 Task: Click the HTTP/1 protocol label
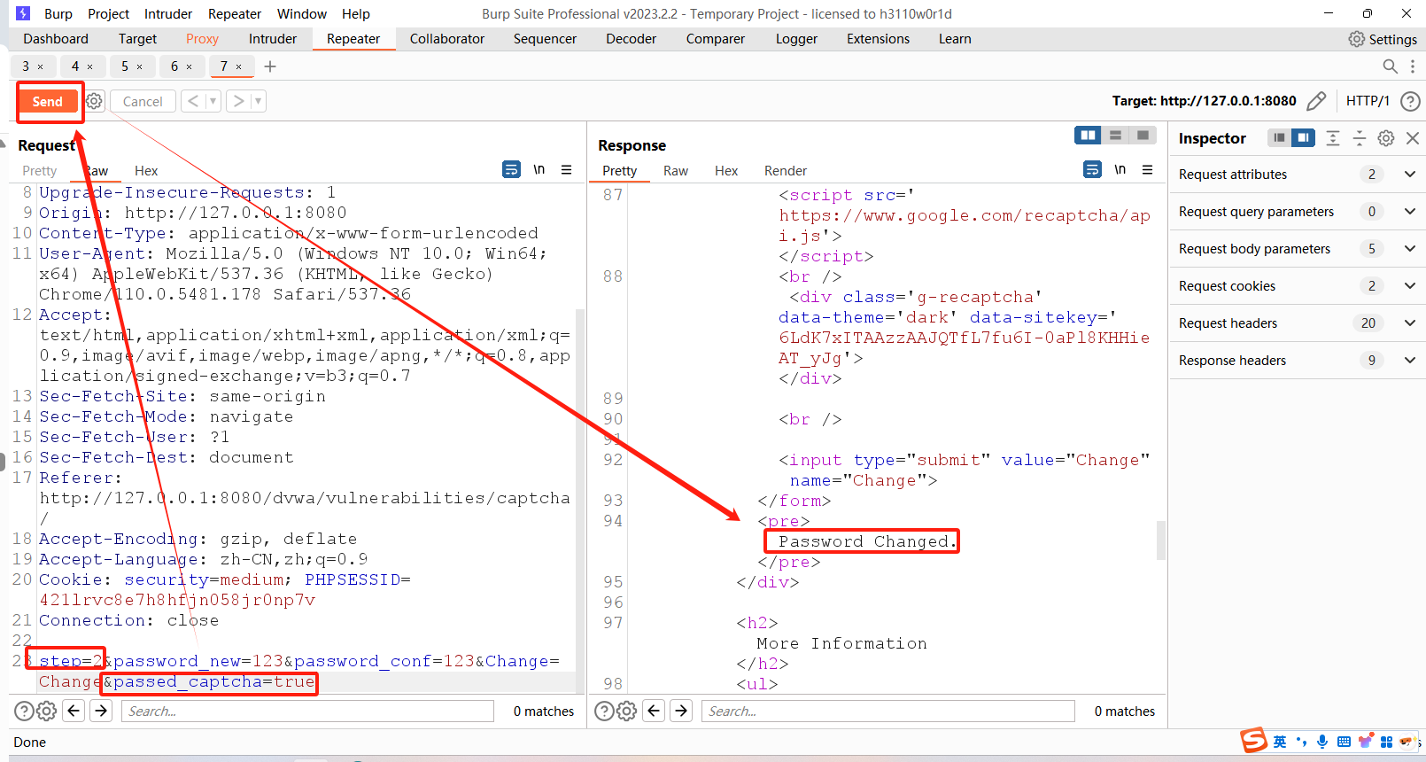1368,101
